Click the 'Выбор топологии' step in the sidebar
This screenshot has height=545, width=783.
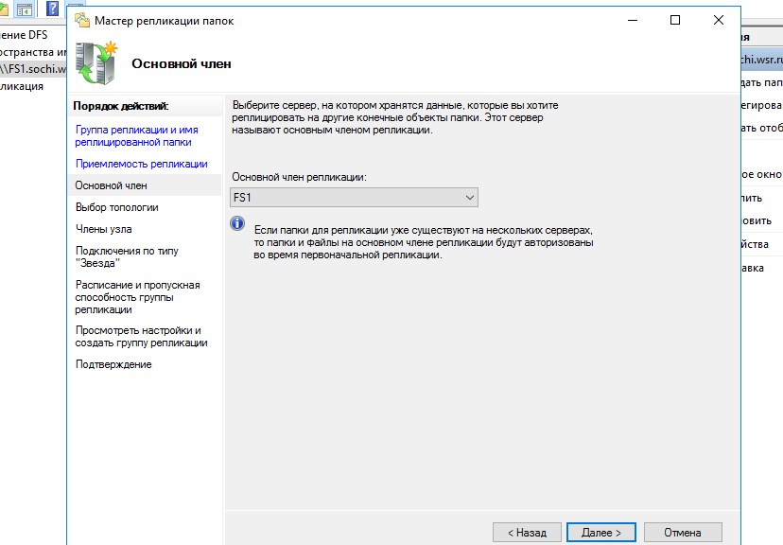[x=117, y=207]
